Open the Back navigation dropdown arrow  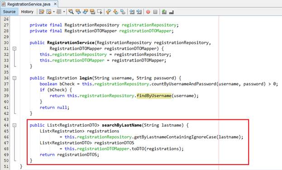point(54,12)
